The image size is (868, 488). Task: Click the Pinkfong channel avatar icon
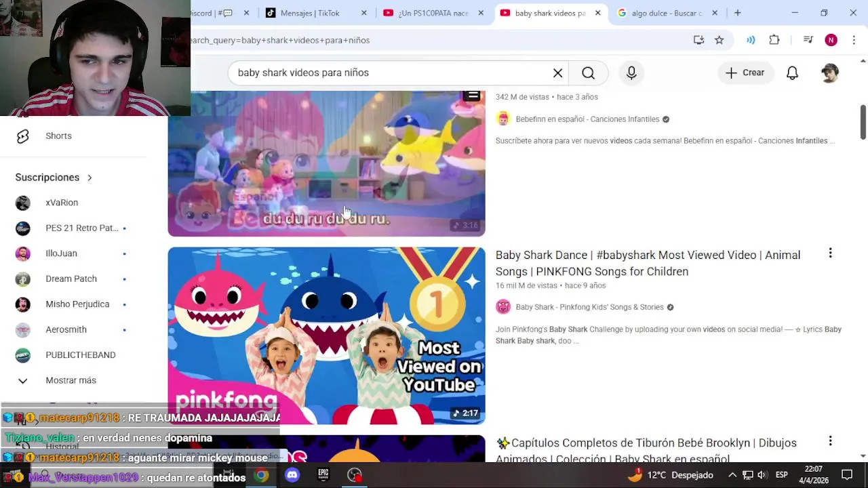(x=502, y=307)
